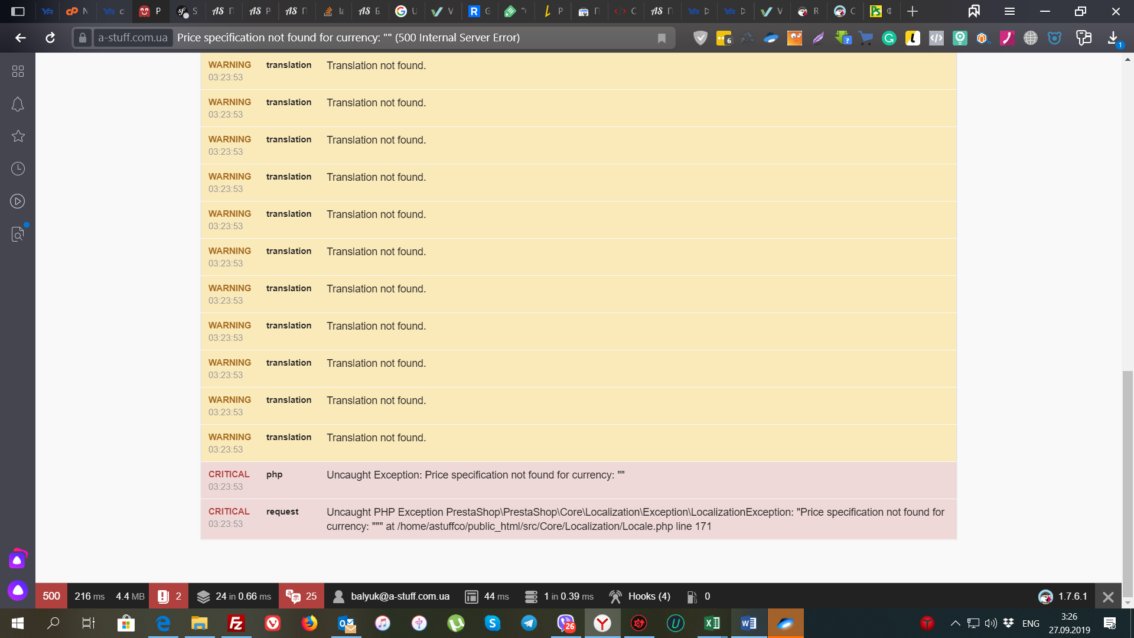Open Twig render panel showing 44 ms
The height and width of the screenshot is (638, 1134).
[x=487, y=596]
